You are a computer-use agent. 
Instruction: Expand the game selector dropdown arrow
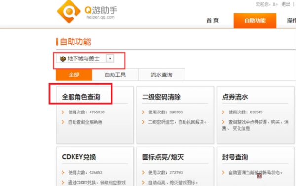point(110,58)
